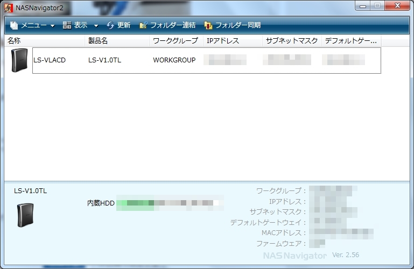Open the メニュー dropdown arrow

tap(52, 26)
